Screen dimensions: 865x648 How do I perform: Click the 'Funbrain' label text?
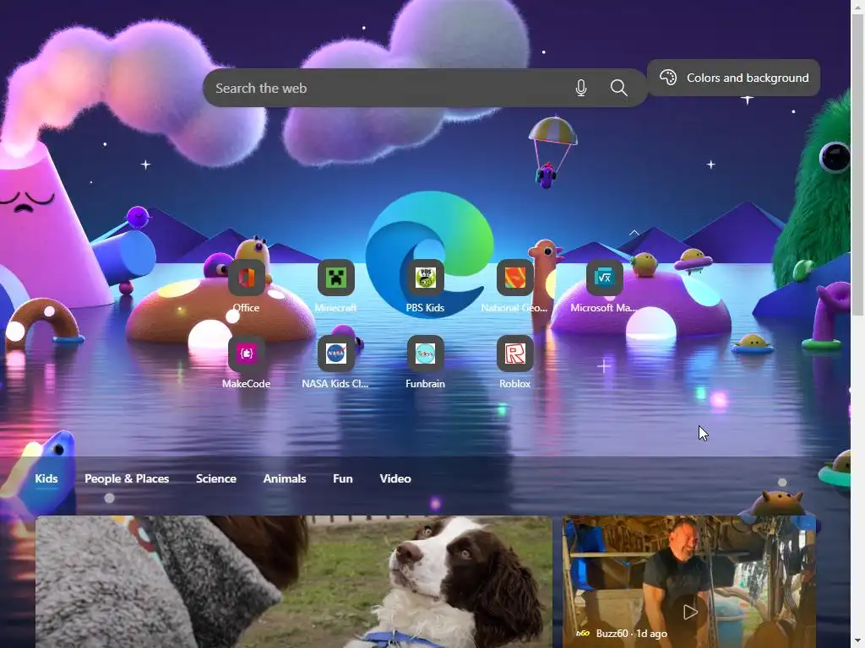coord(426,384)
